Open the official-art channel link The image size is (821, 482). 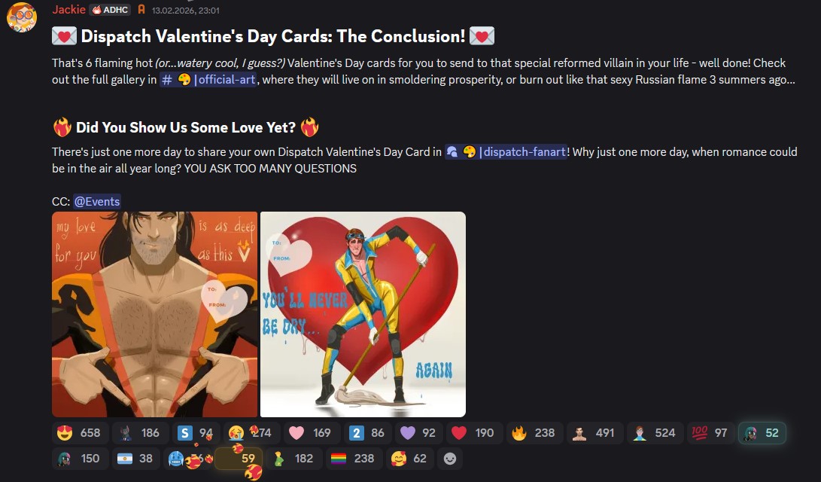pyautogui.click(x=208, y=80)
